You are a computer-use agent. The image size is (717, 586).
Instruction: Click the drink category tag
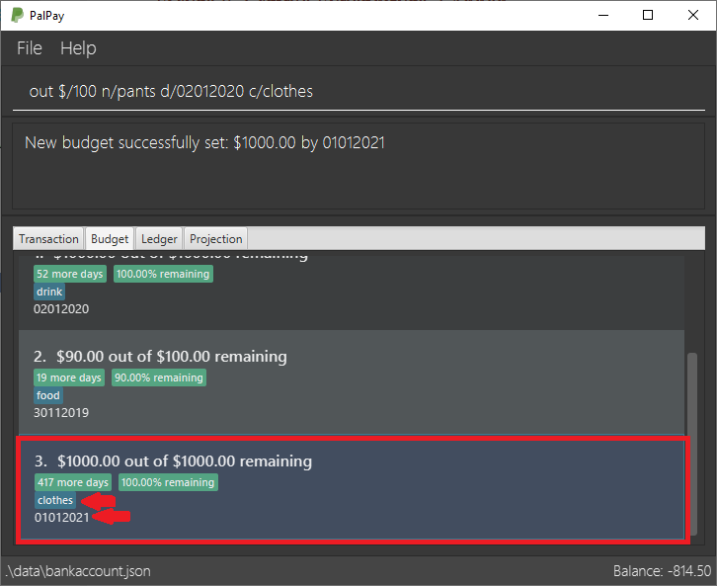point(49,293)
